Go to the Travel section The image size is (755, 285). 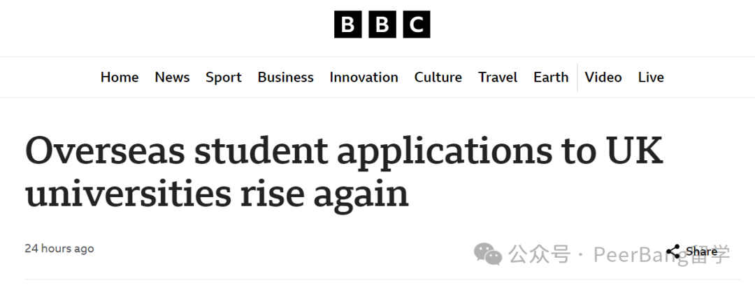(x=498, y=77)
